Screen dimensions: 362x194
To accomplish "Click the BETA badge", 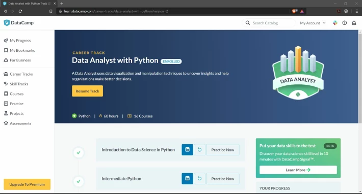I will [330, 146].
